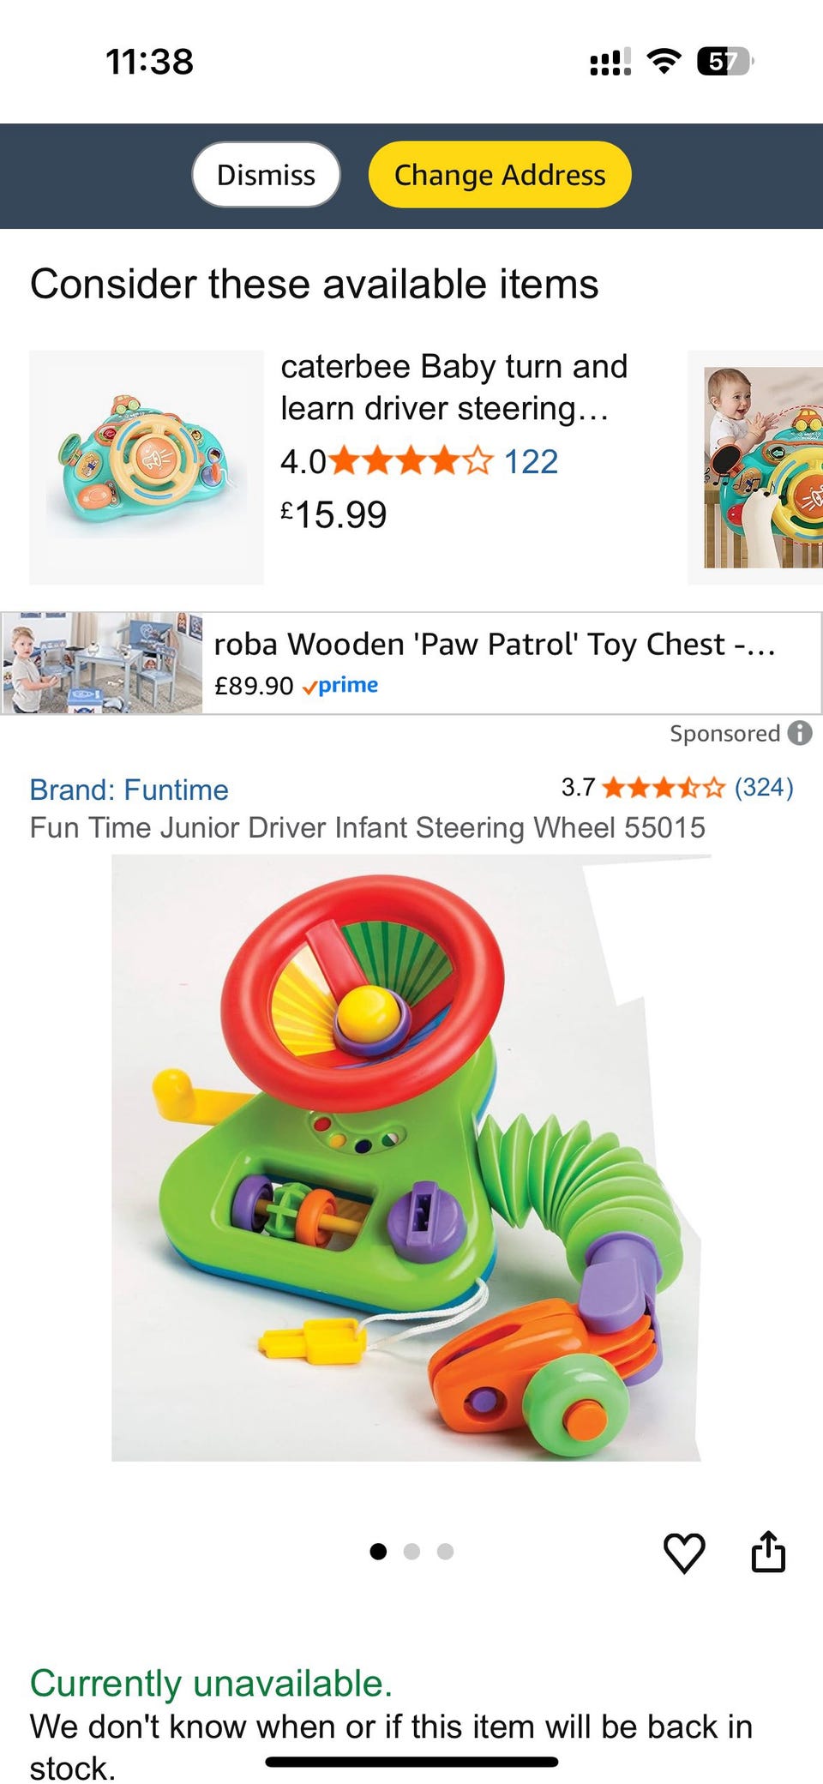This screenshot has height=1784, width=823.
Task: Open the roba Paw Patrol Toy Chest ad
Action: [x=411, y=663]
